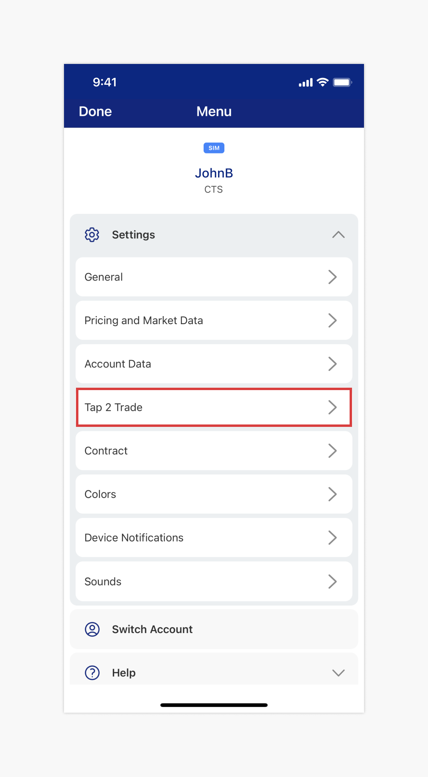Click the Help question mark icon
Screen dimensions: 428x777
[x=92, y=673]
